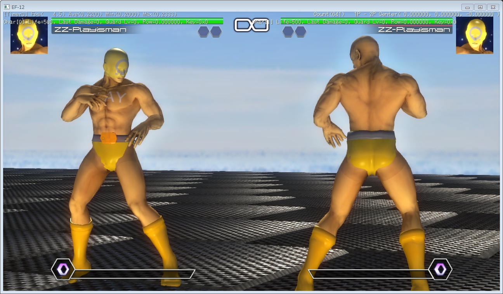Click player 2's purple power gauge emblem
The height and width of the screenshot is (294, 503).
coord(440,269)
